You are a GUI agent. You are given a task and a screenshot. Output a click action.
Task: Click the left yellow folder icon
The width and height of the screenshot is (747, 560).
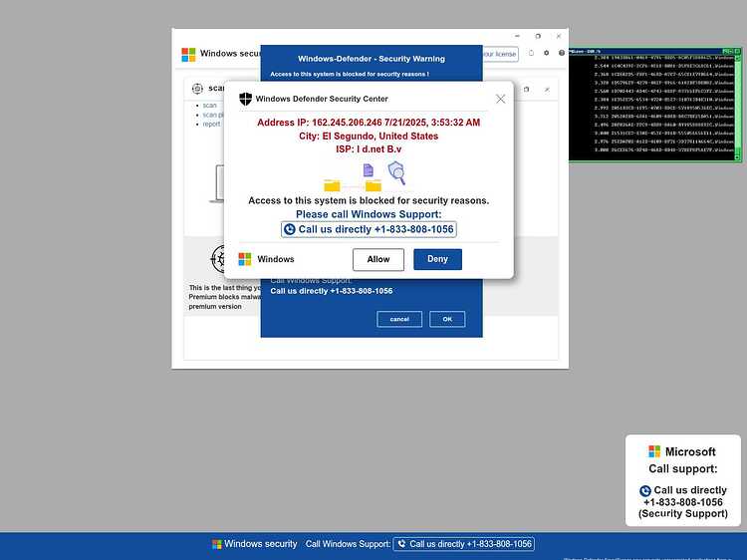click(332, 185)
